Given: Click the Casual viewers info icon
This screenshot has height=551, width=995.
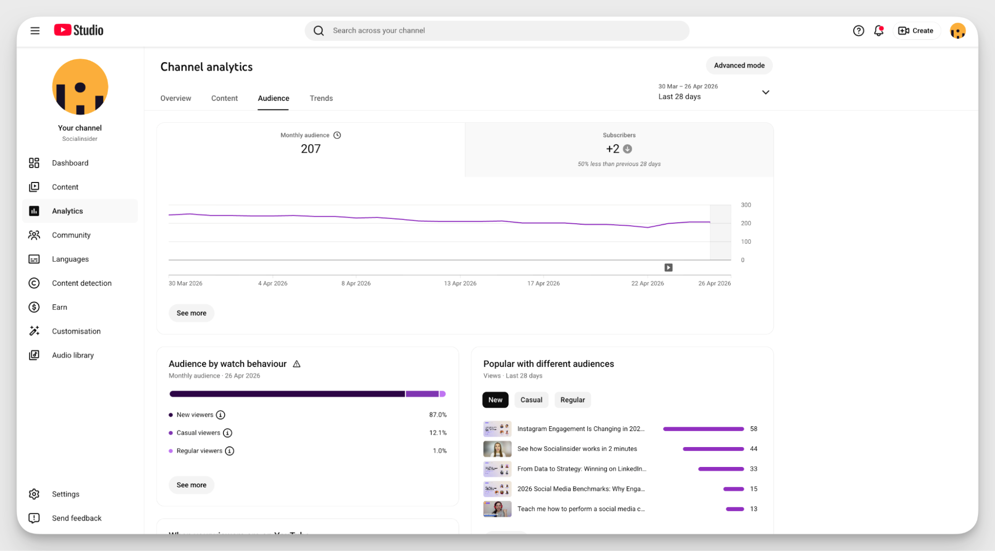Looking at the screenshot, I should [x=227, y=433].
